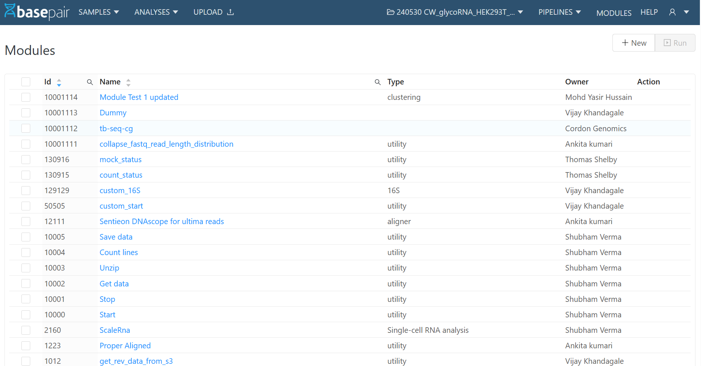Open the HELP menu item
Image resolution: width=701 pixels, height=366 pixels.
click(649, 12)
